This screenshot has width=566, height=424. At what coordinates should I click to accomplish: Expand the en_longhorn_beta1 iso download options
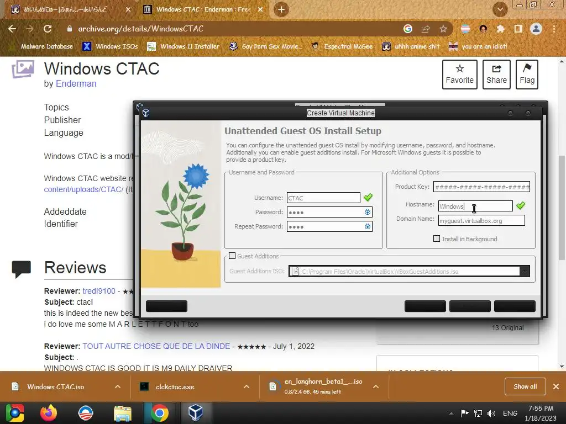coord(376,386)
